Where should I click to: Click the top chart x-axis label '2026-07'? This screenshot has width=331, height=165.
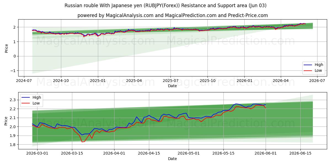(x=317, y=81)
